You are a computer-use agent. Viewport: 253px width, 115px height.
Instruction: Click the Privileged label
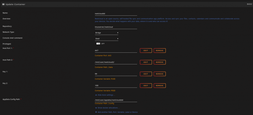(7, 44)
